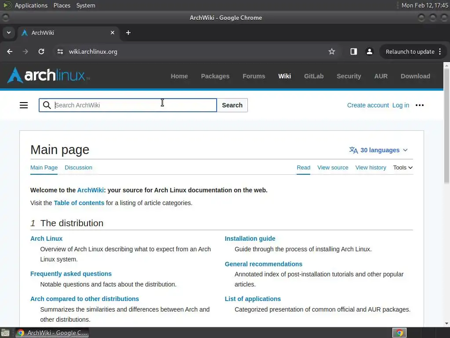
Task: Open General recommendations link
Action: point(264,264)
